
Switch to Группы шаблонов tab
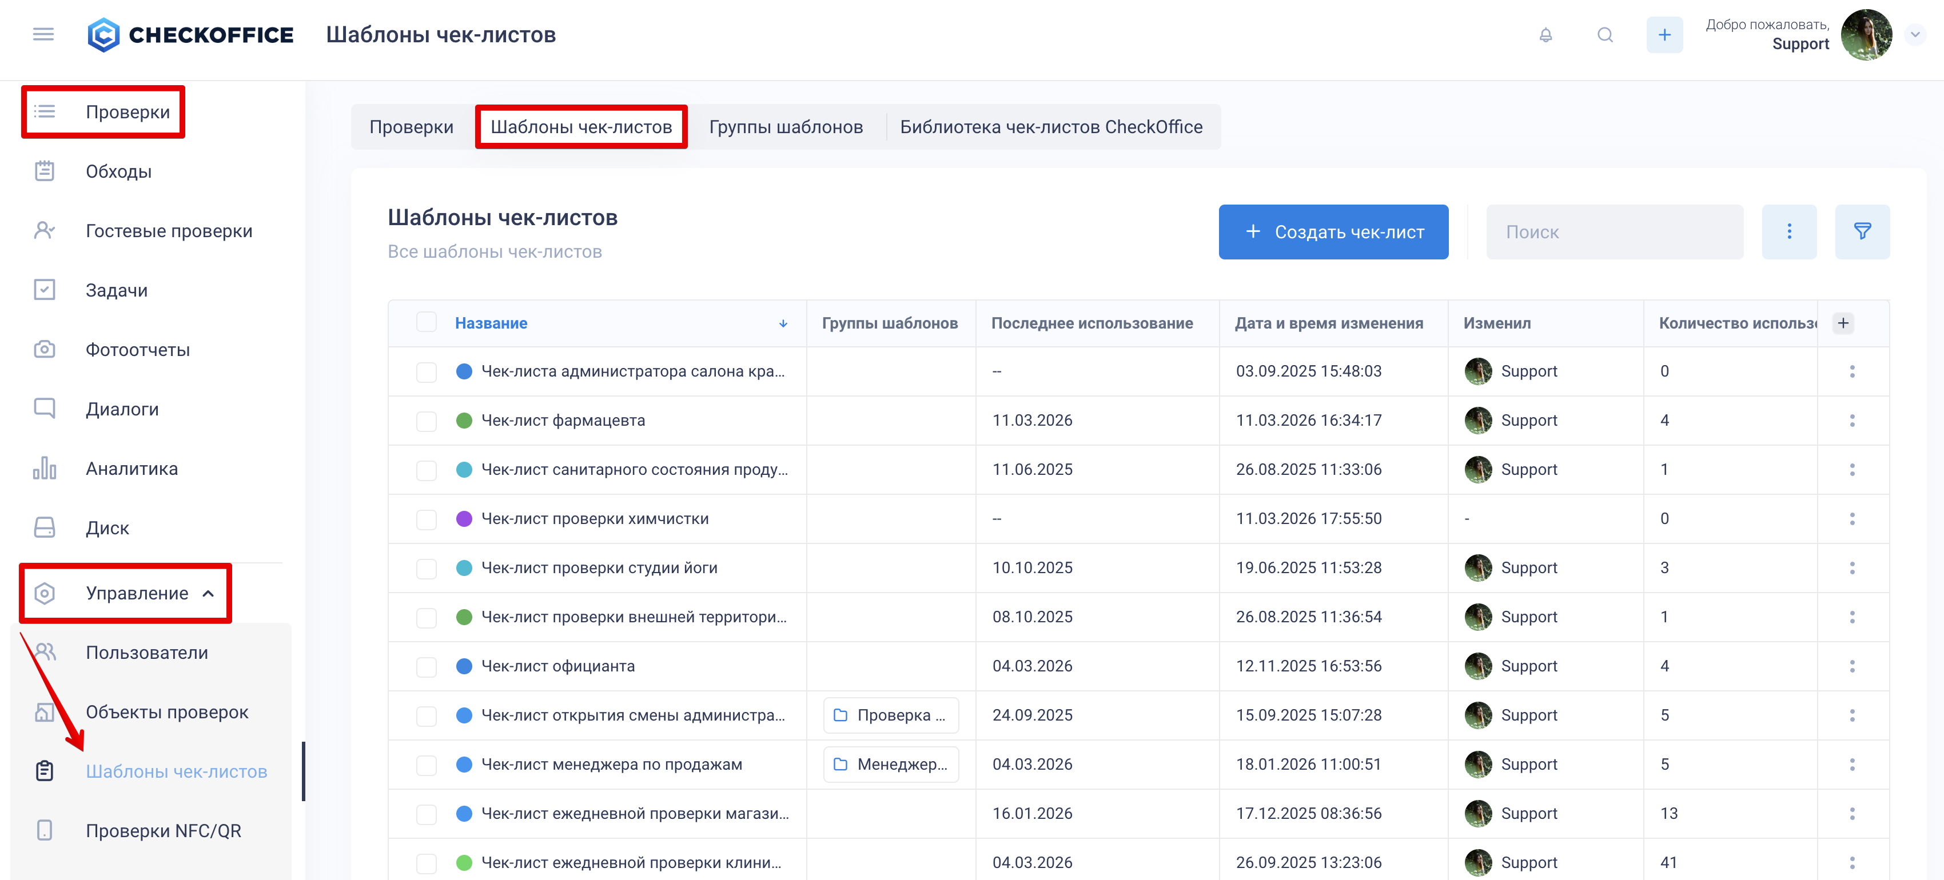pos(786,127)
